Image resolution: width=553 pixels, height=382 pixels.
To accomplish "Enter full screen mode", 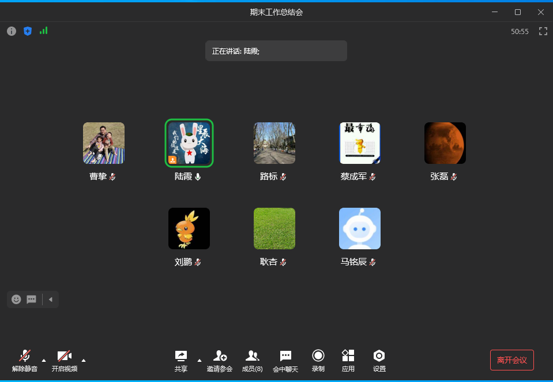I will [x=543, y=31].
